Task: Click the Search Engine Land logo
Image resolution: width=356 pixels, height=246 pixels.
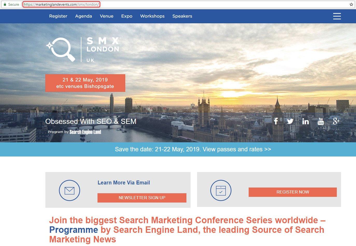Action: coord(85,132)
